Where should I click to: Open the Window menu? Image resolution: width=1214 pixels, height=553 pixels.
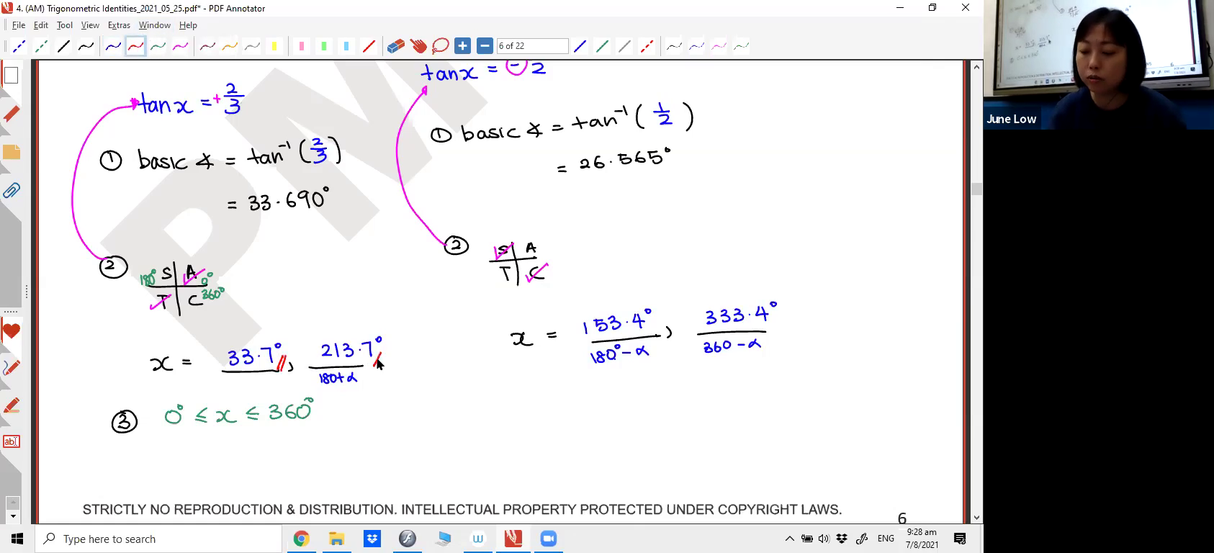pyautogui.click(x=154, y=25)
